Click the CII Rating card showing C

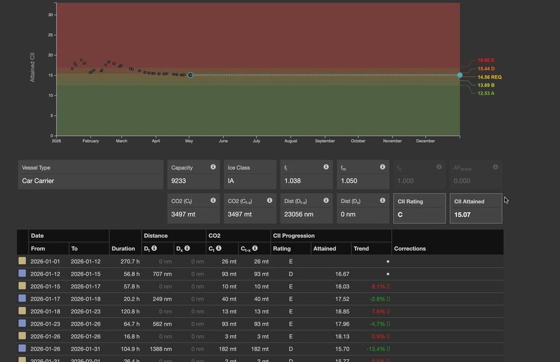click(419, 209)
